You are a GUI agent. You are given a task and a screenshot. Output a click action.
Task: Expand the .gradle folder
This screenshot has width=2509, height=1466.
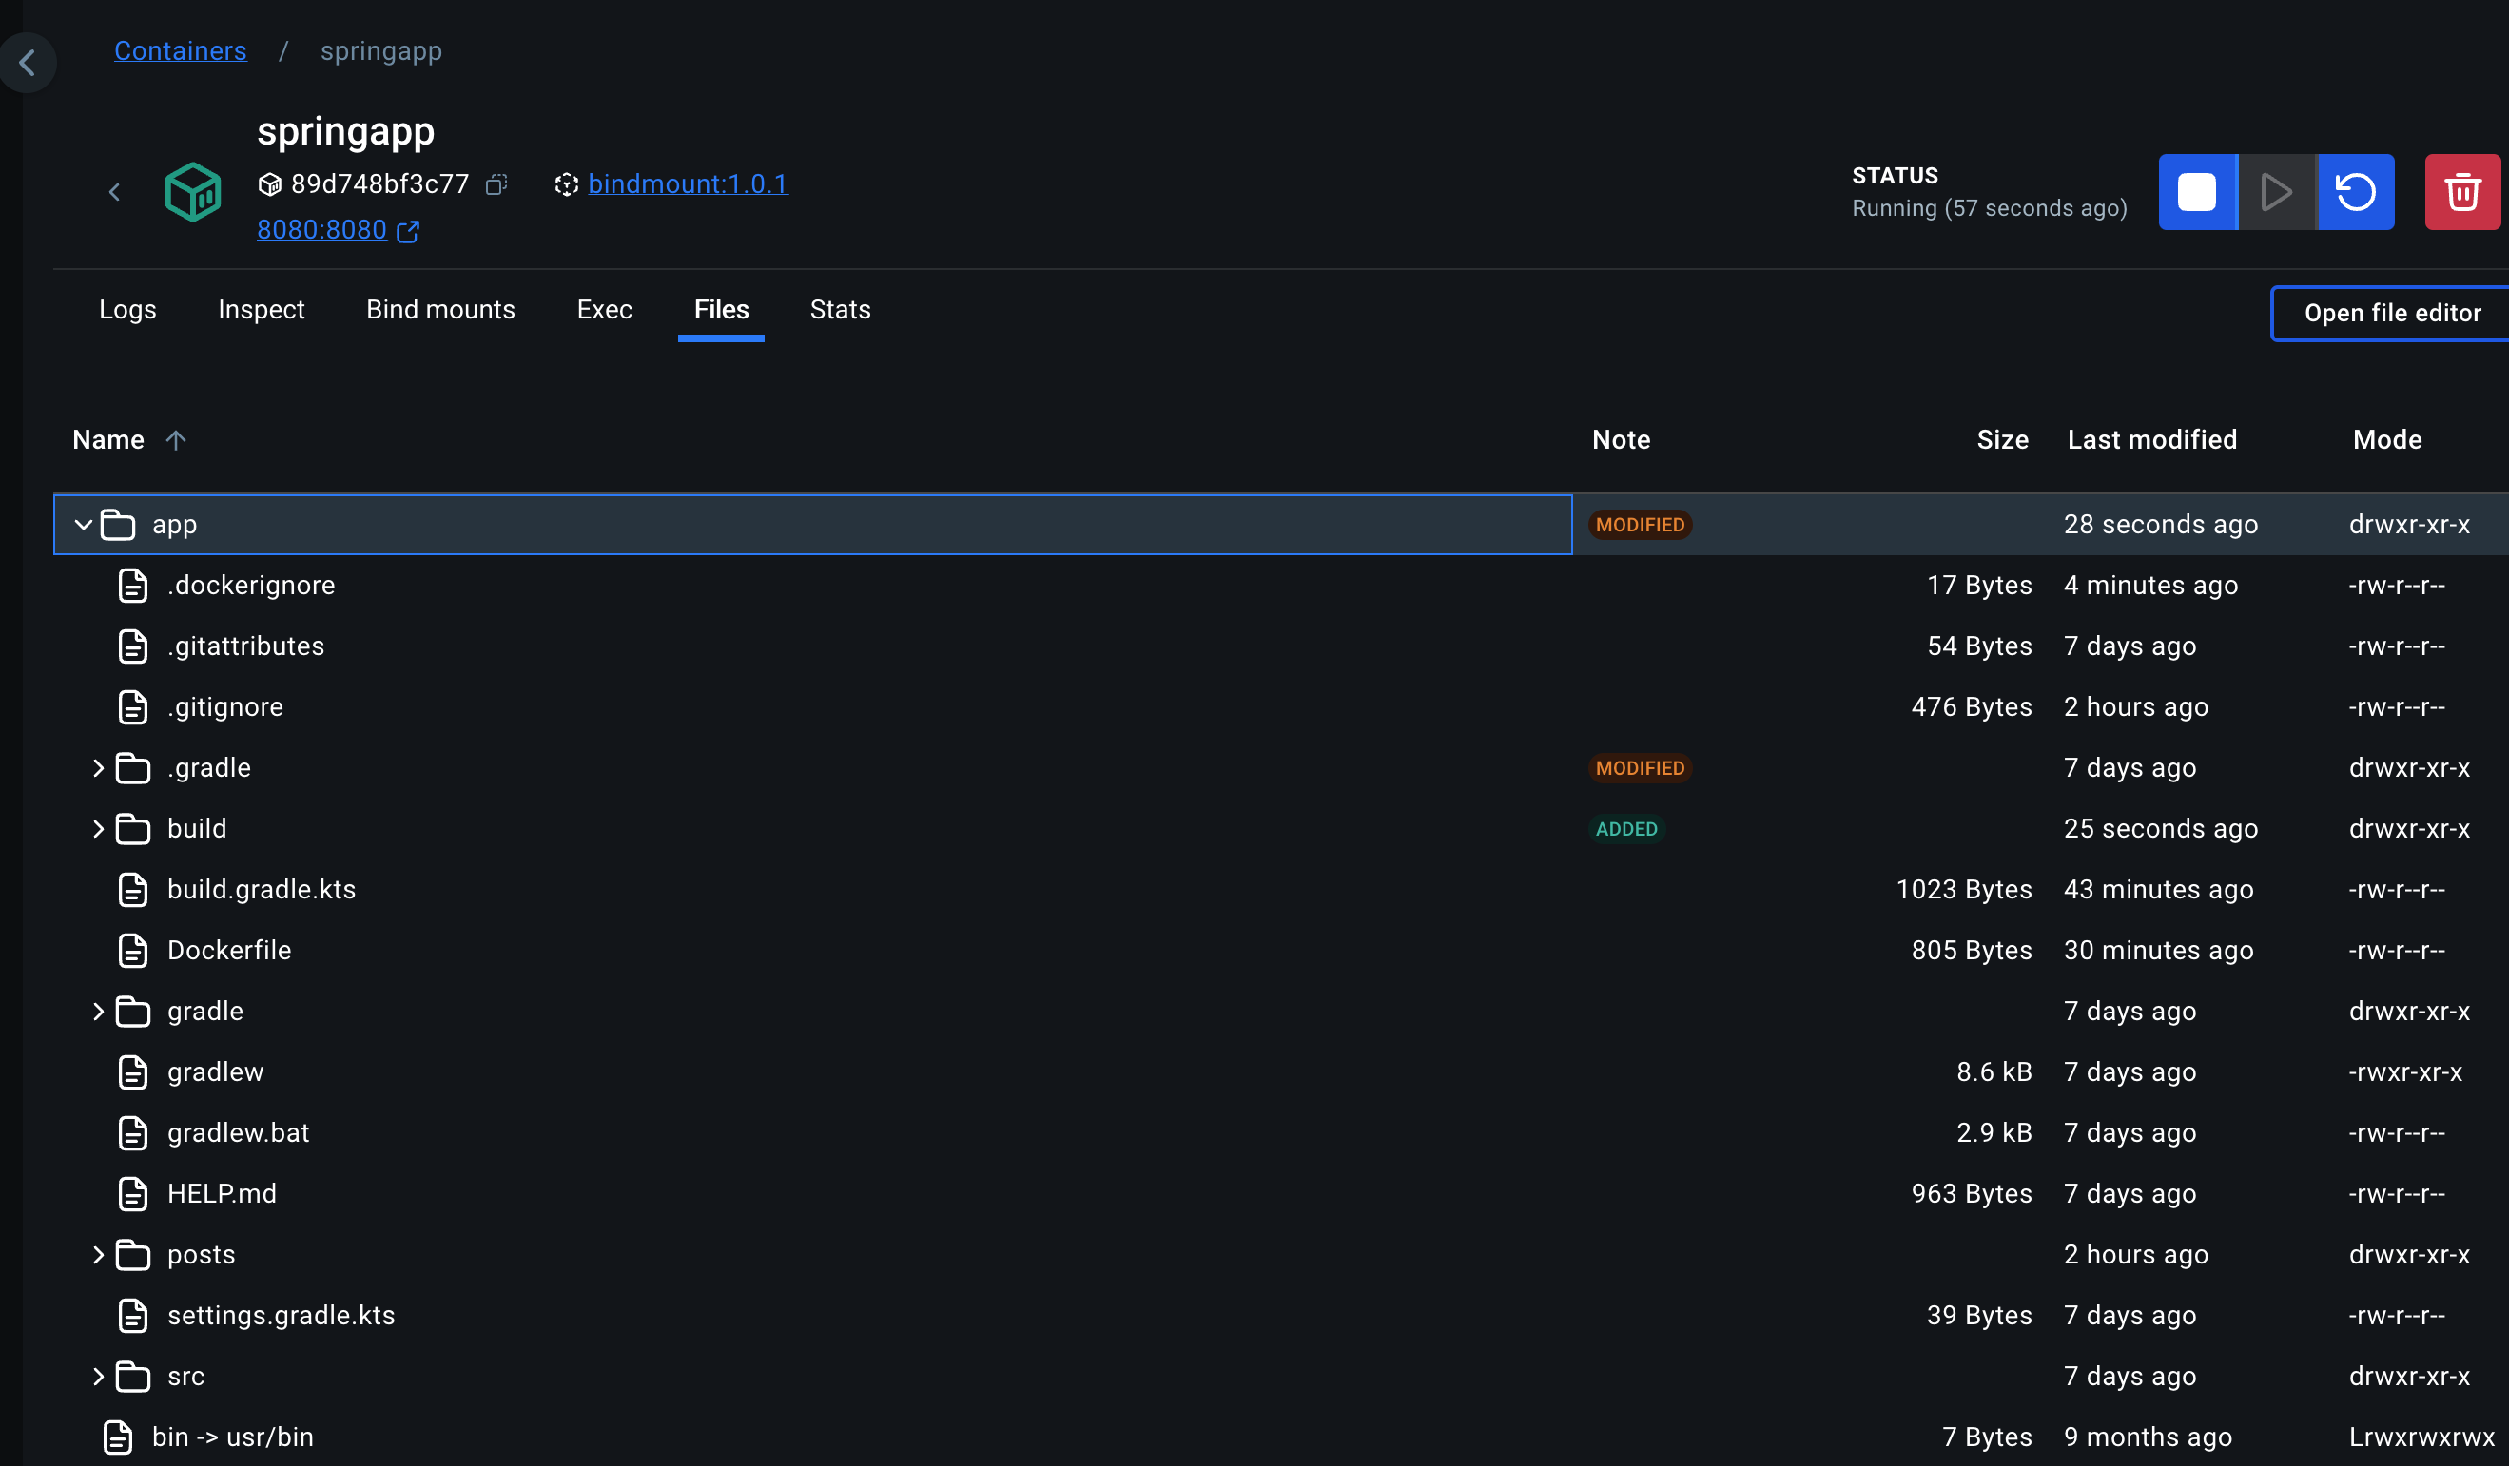click(x=98, y=768)
